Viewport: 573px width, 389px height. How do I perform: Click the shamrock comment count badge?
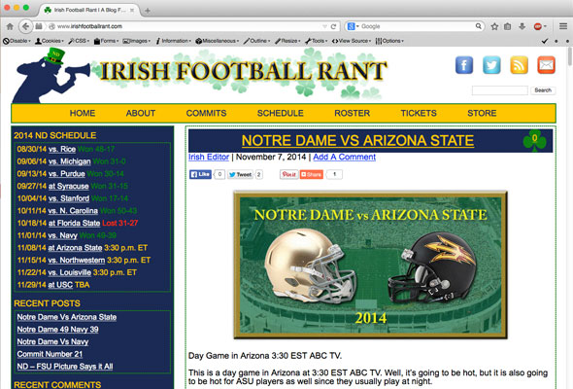click(x=534, y=140)
